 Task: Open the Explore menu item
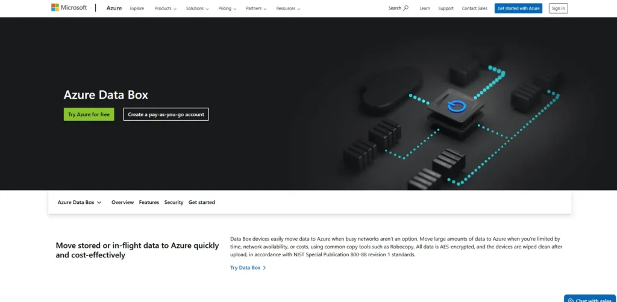point(137,8)
